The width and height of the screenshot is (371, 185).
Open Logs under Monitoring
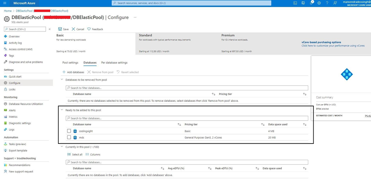(x=12, y=130)
